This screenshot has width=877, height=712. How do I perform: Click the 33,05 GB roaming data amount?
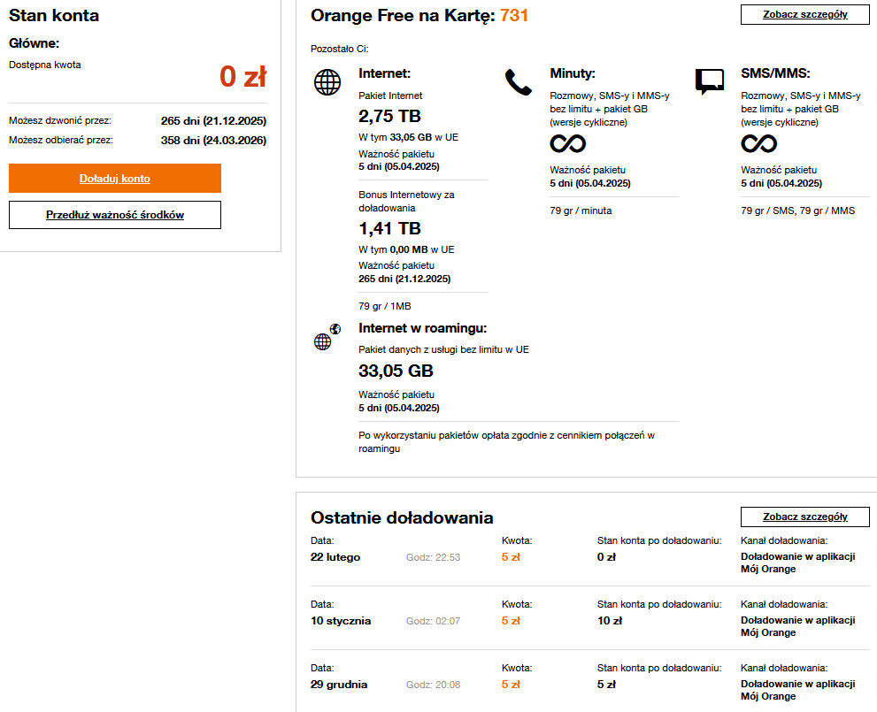point(396,371)
